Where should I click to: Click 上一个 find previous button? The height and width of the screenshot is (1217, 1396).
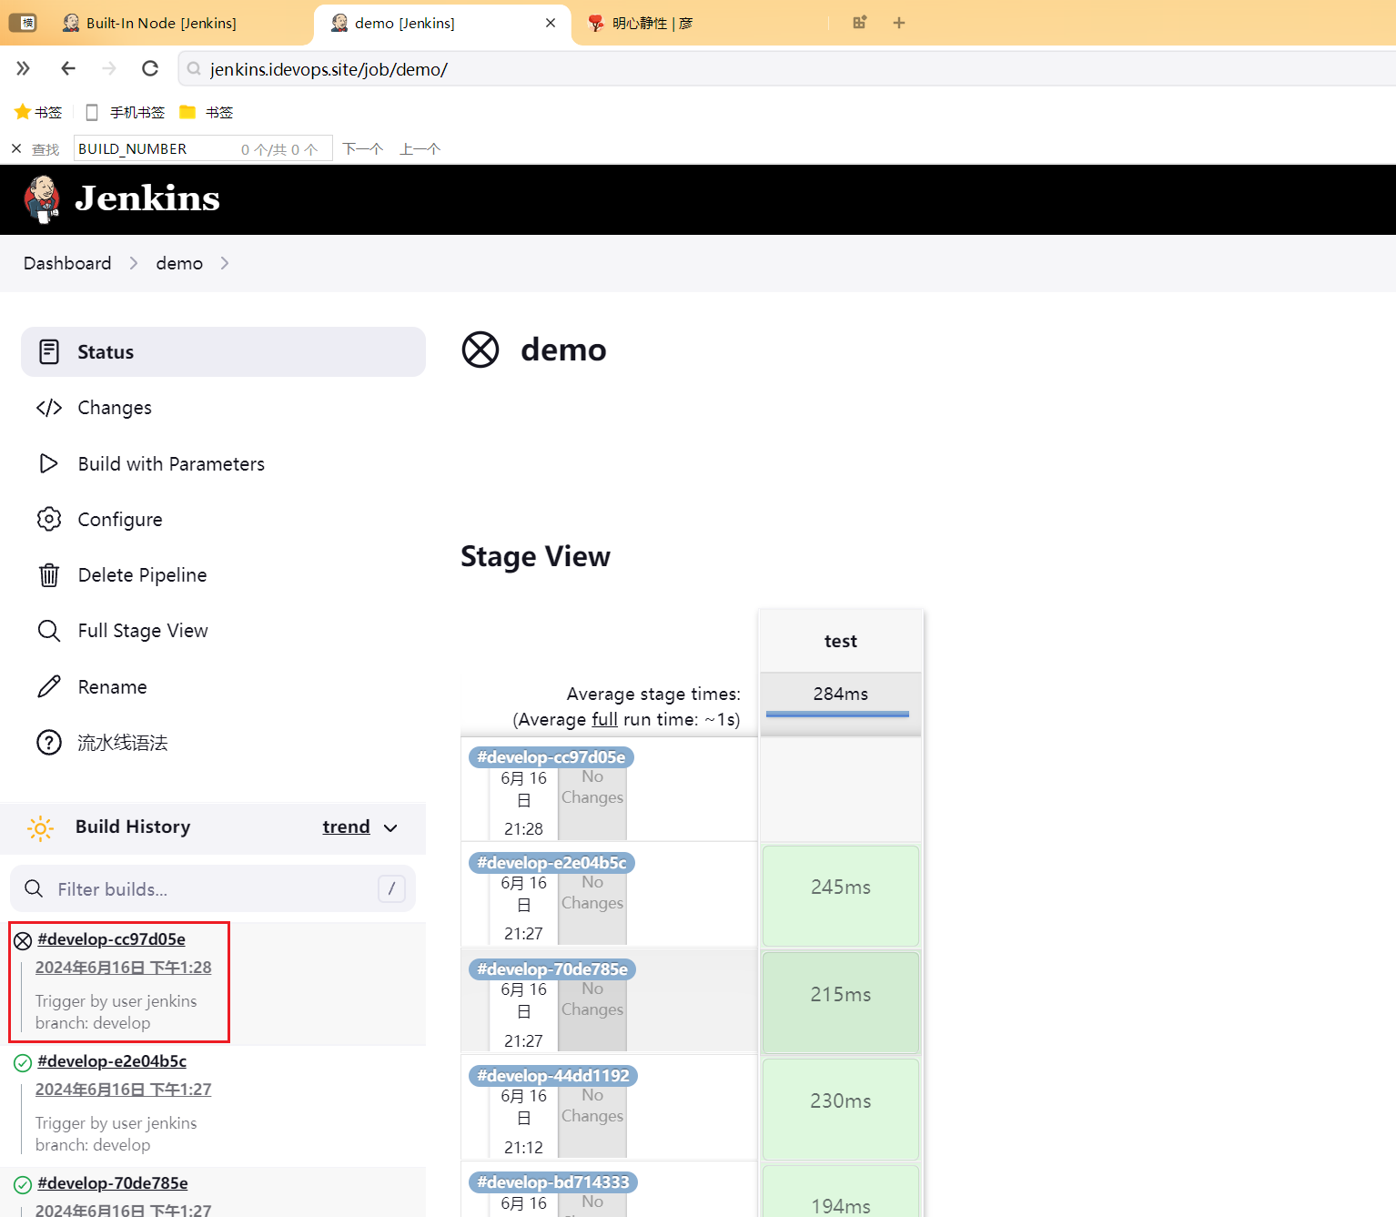point(420,148)
